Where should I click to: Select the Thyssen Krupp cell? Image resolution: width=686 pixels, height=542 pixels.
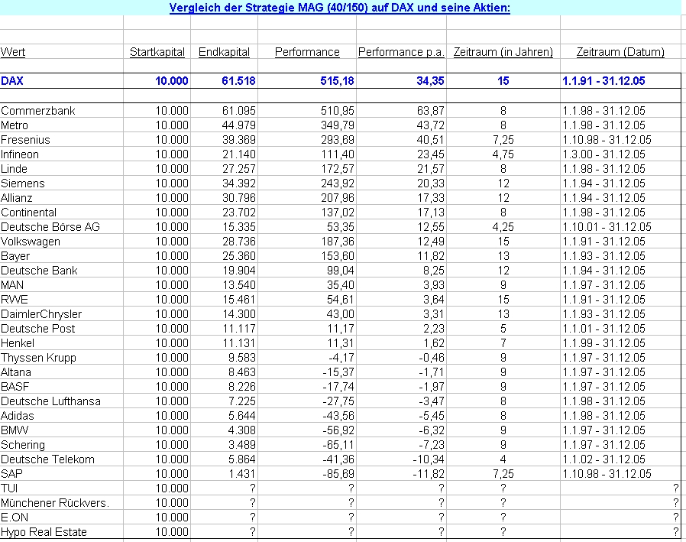38,358
